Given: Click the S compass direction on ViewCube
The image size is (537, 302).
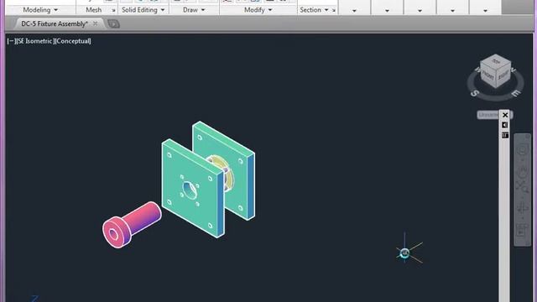Looking at the screenshot, I should point(474,93).
